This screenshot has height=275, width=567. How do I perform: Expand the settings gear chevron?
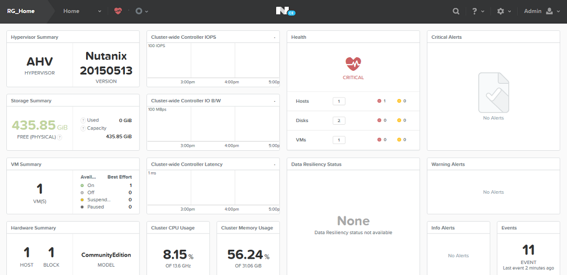click(x=509, y=12)
